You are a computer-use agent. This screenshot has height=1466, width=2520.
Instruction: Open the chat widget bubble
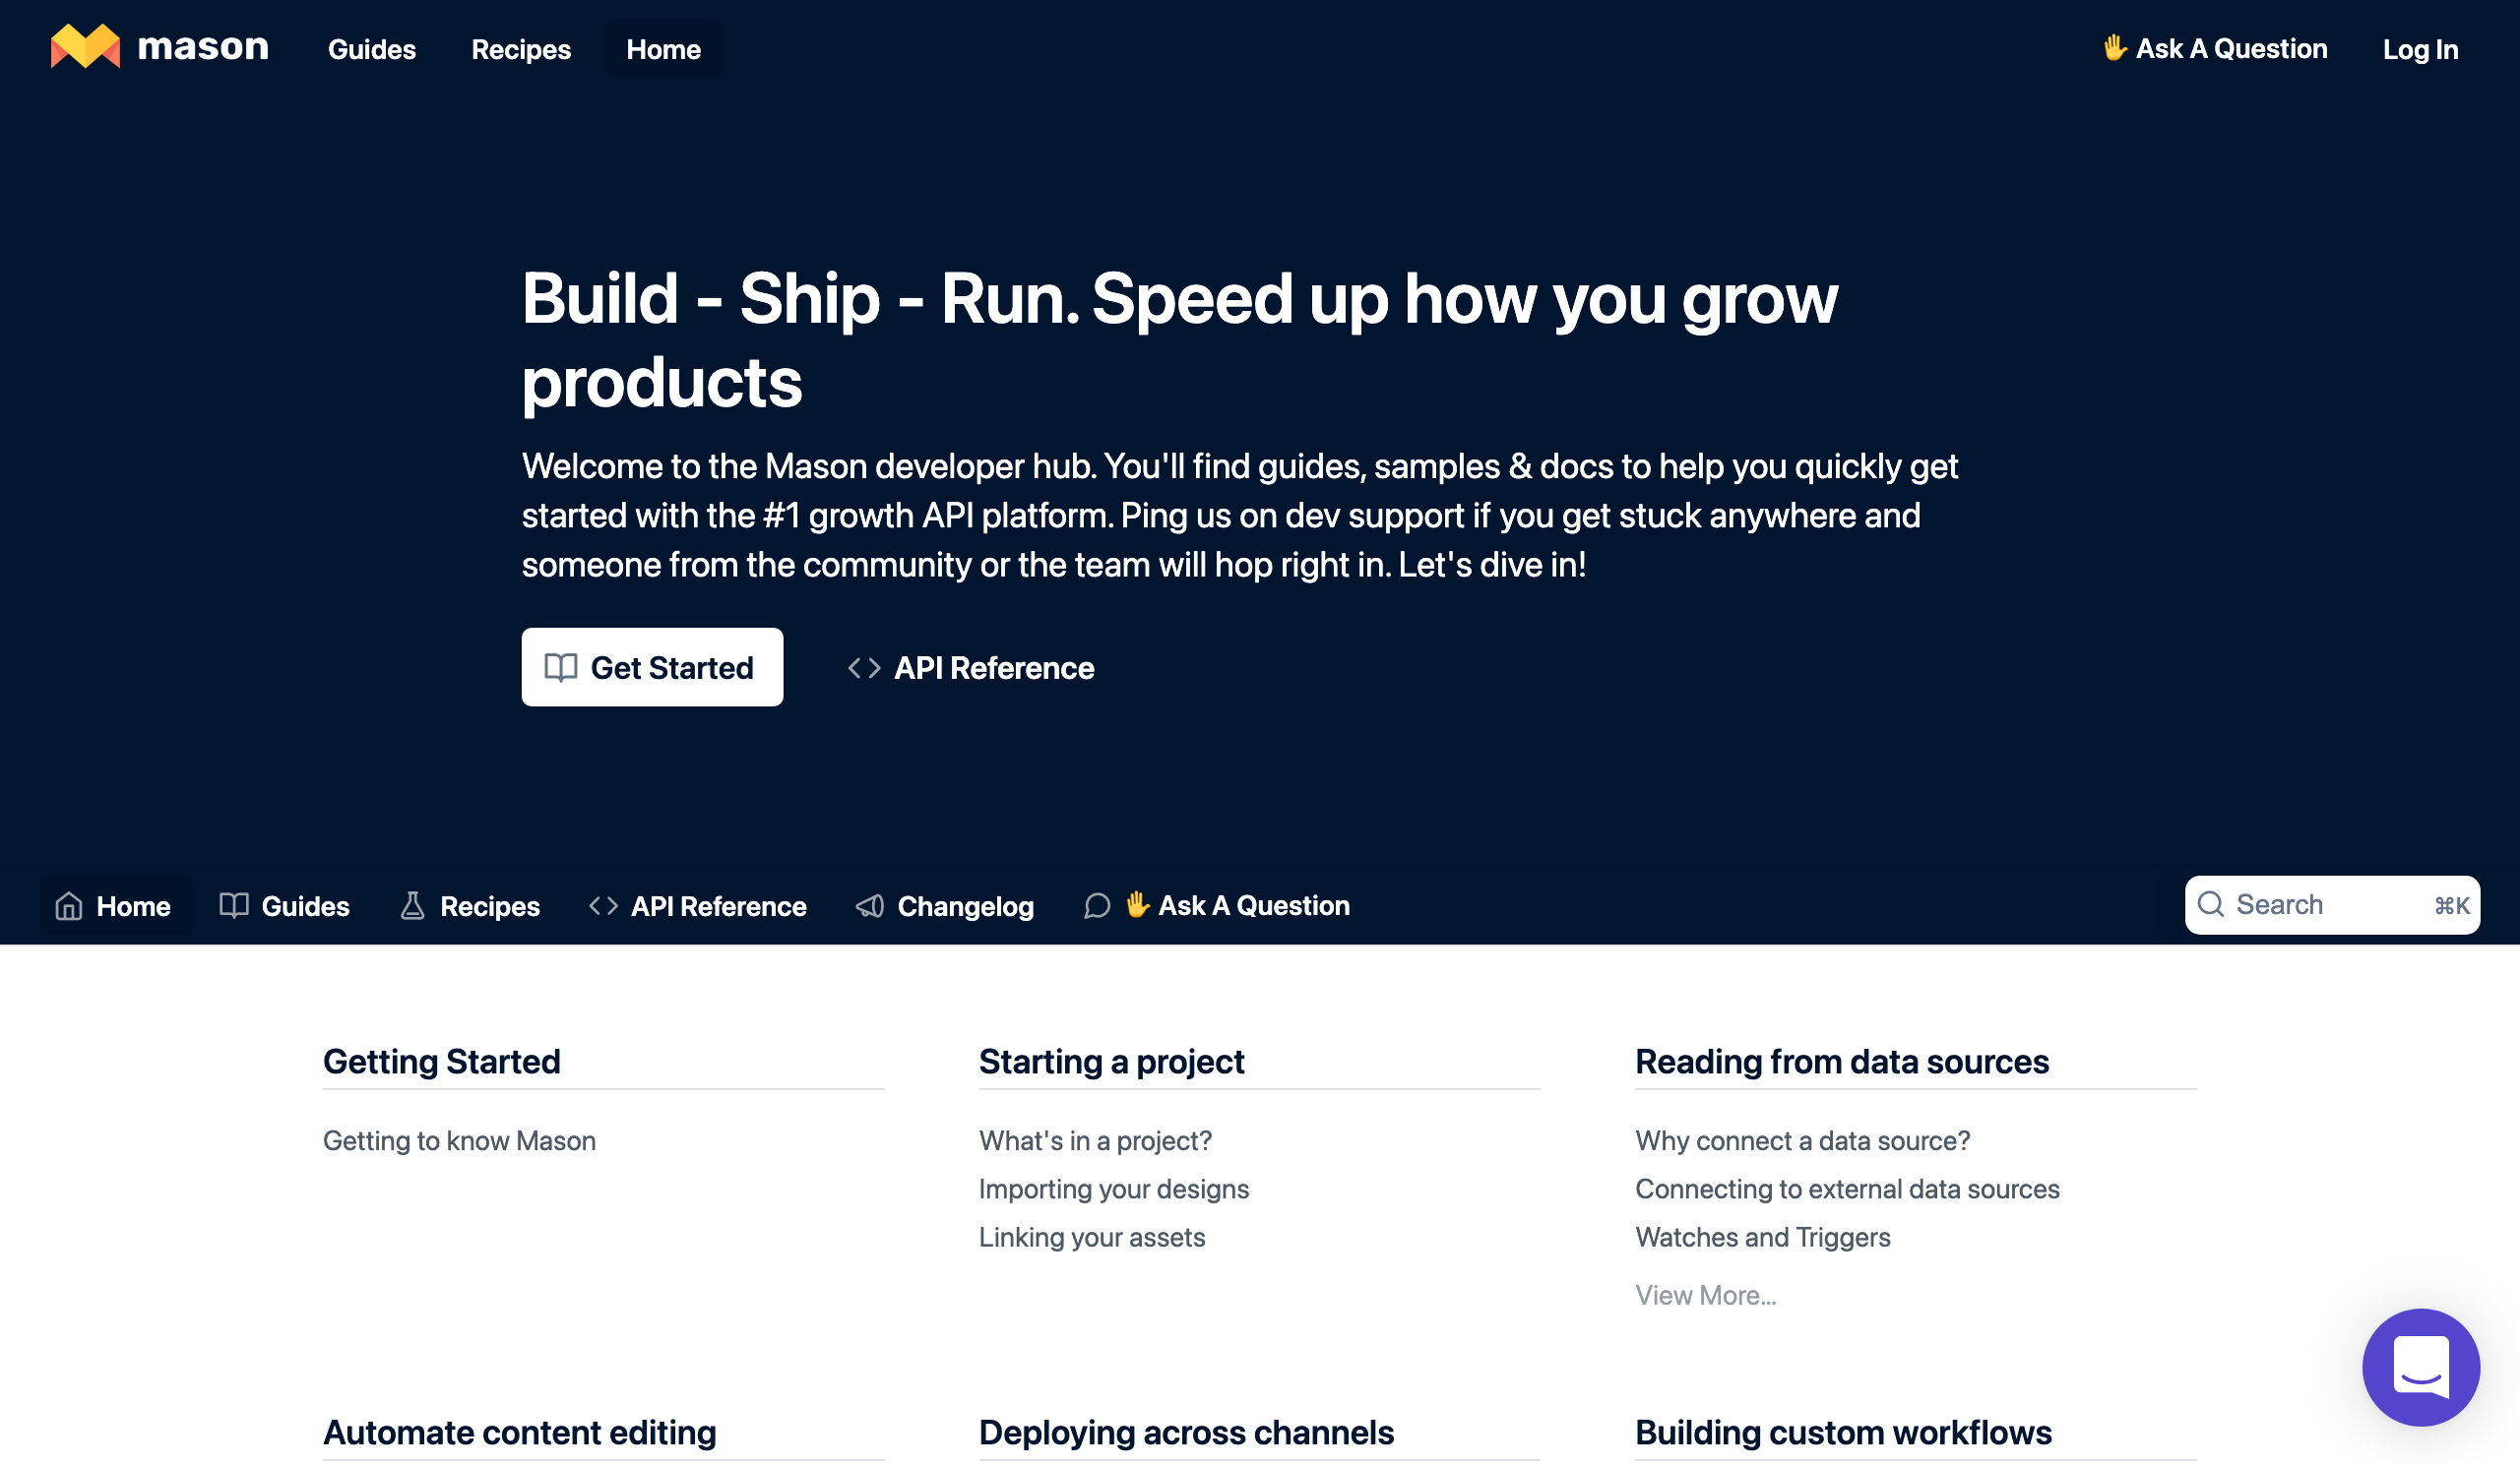click(x=2421, y=1367)
